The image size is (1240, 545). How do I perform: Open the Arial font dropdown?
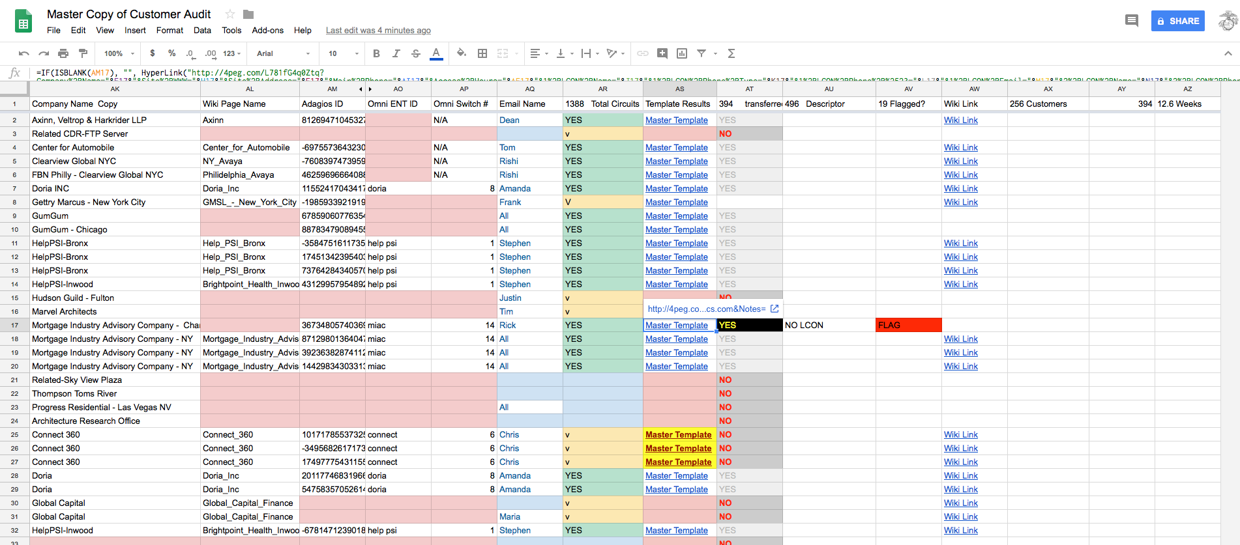point(283,53)
